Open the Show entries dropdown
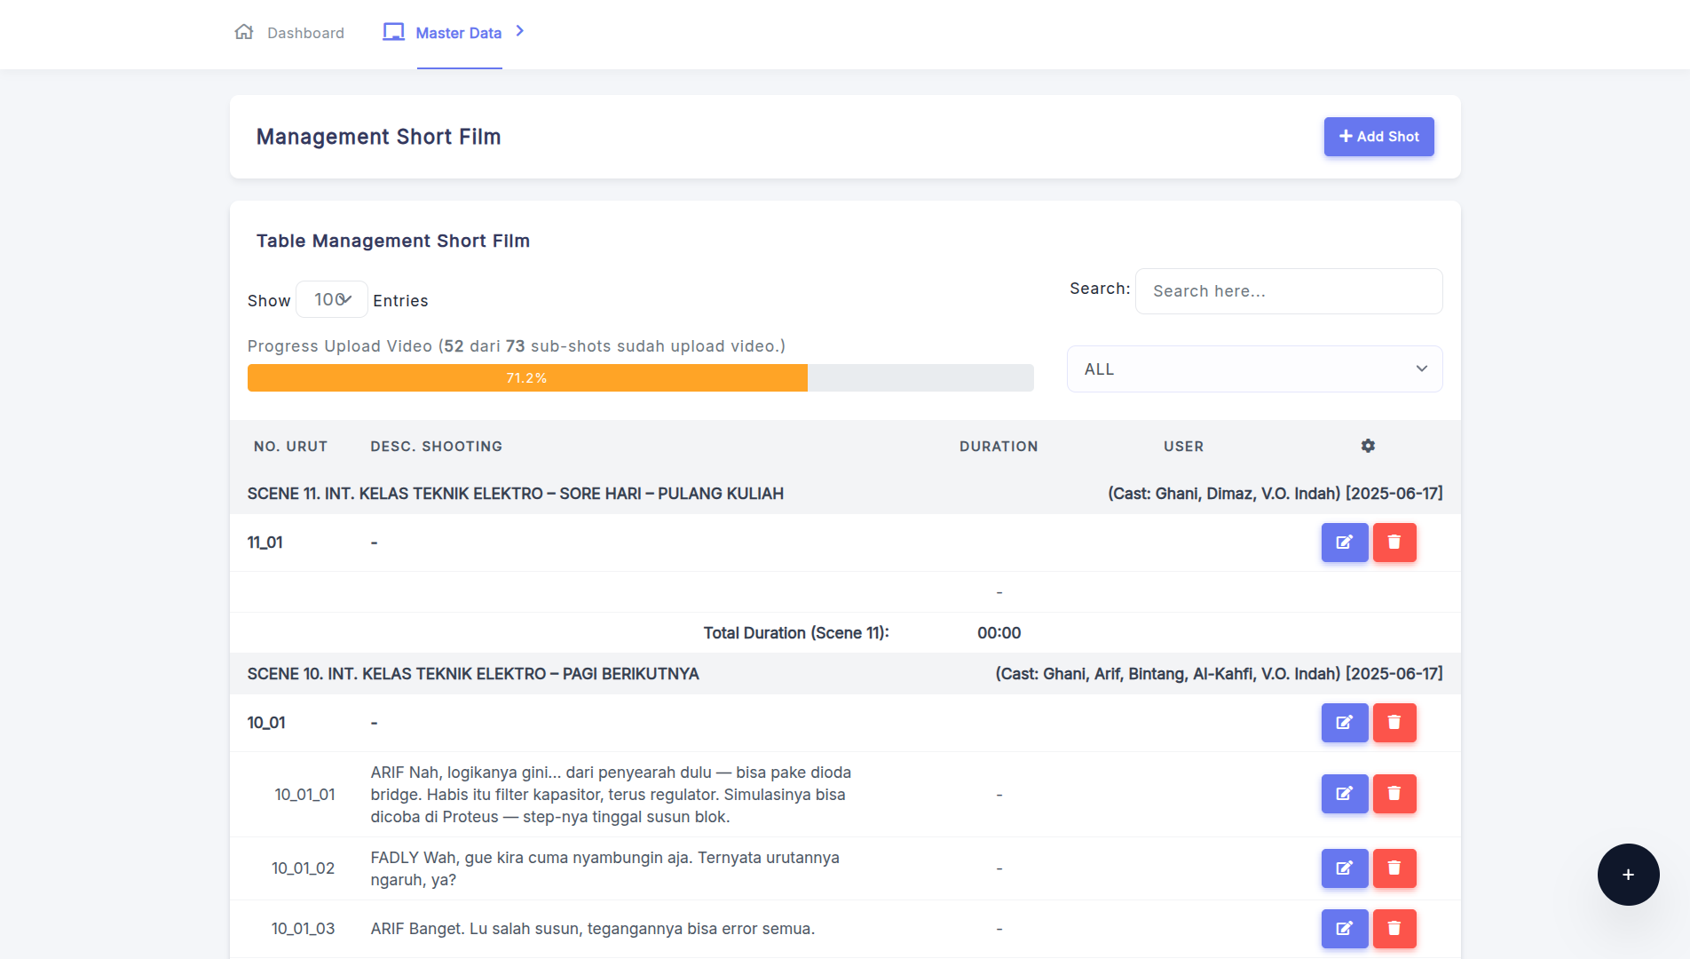This screenshot has height=959, width=1690. click(x=331, y=300)
